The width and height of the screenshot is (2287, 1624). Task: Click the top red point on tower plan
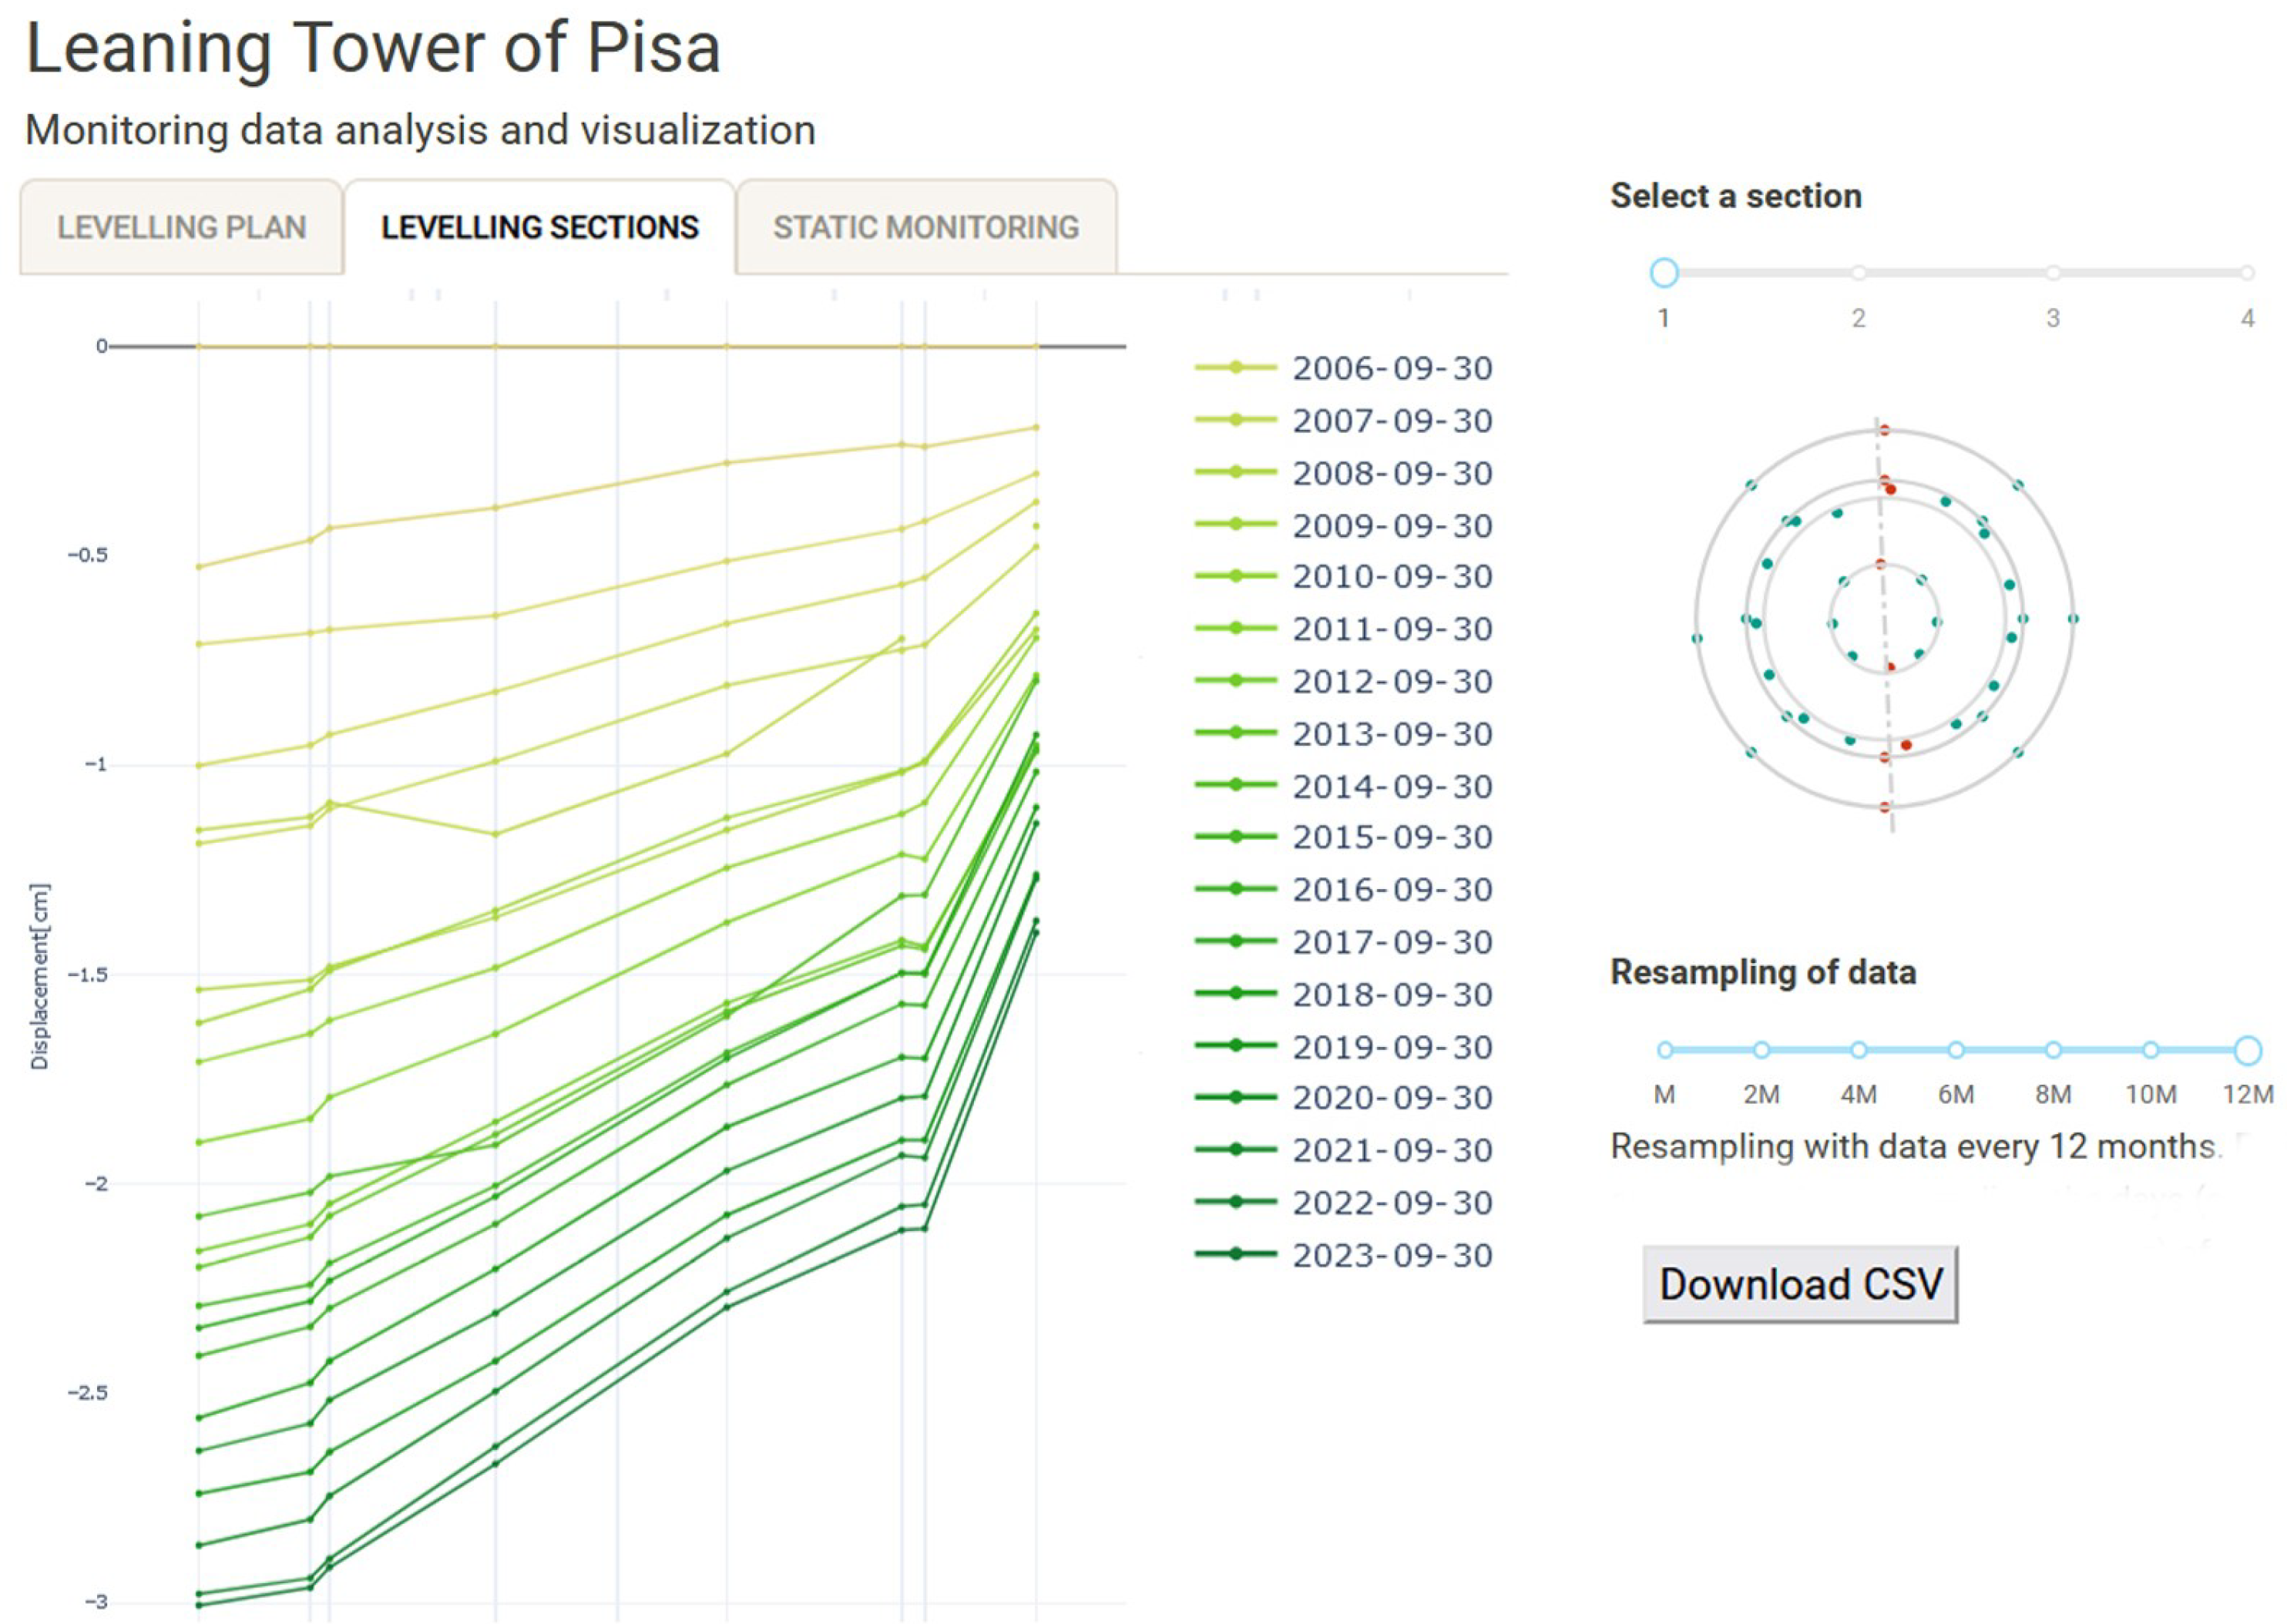1884,430
